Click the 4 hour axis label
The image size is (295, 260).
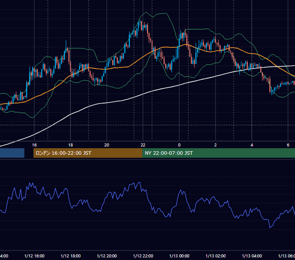pos(252,145)
